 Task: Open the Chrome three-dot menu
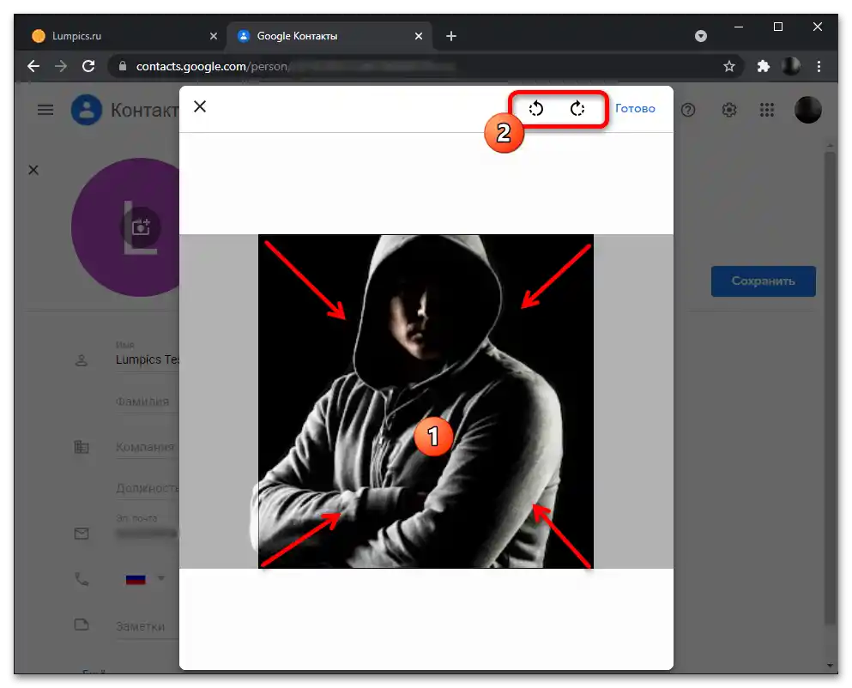coord(819,66)
